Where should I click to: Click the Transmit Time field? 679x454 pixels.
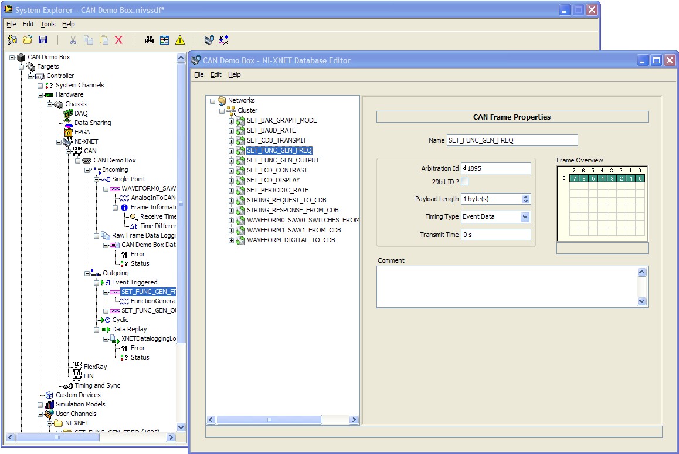(496, 235)
